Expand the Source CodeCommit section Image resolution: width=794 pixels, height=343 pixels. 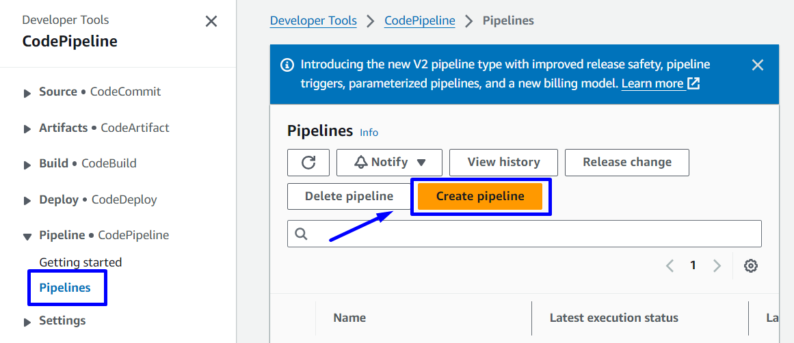pos(27,92)
